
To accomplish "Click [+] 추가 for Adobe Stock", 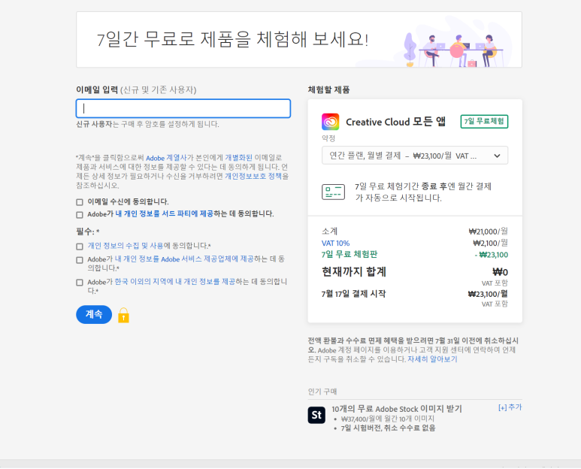I will (x=510, y=407).
